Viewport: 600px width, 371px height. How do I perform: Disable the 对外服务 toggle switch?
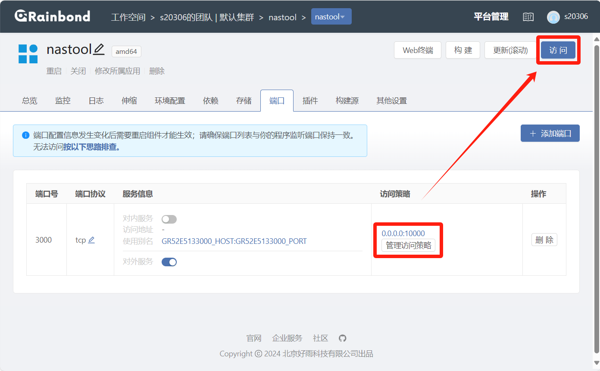pos(169,262)
